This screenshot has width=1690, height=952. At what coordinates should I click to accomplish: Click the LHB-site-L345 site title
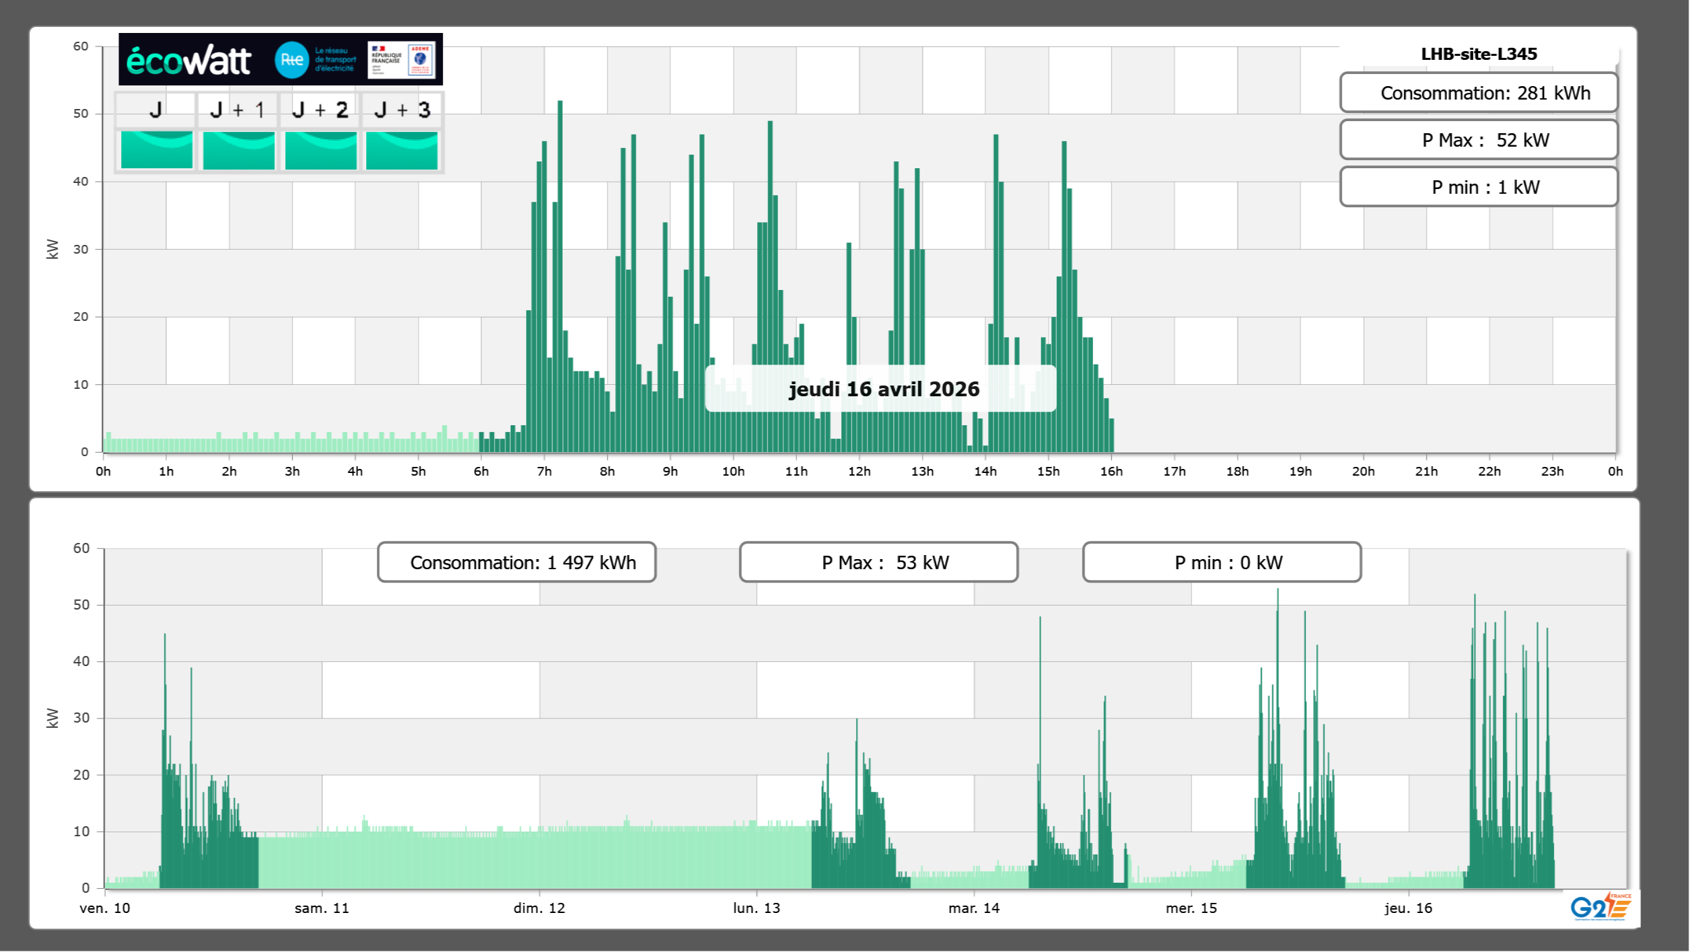pos(1478,54)
